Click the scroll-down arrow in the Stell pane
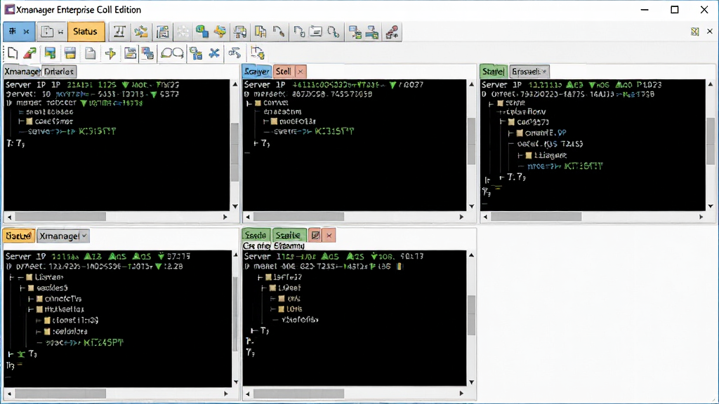 (x=471, y=206)
